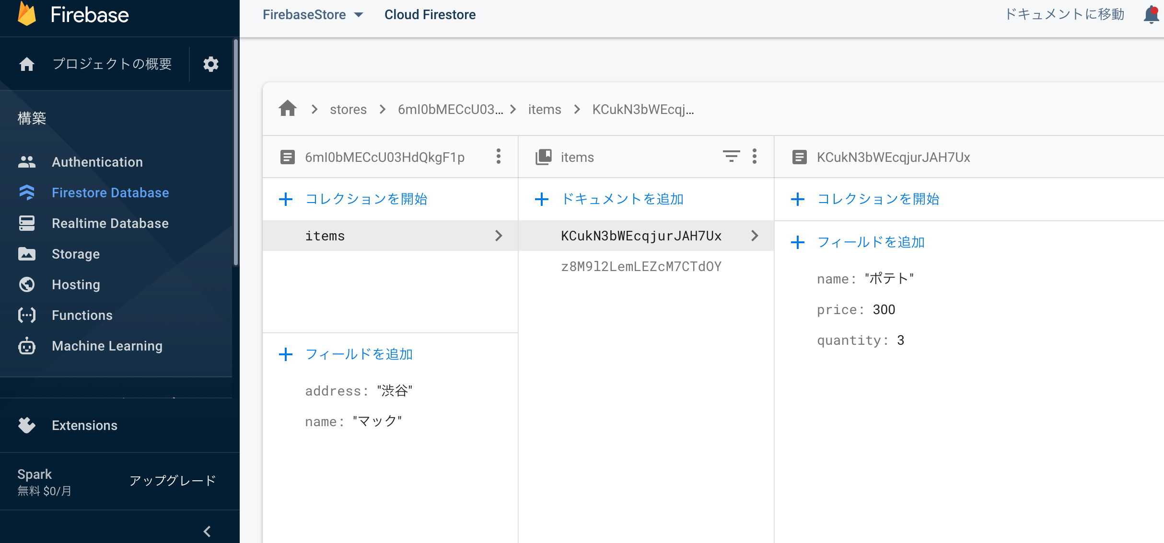The image size is (1164, 543).
Task: Open the Storage section
Action: click(x=75, y=254)
